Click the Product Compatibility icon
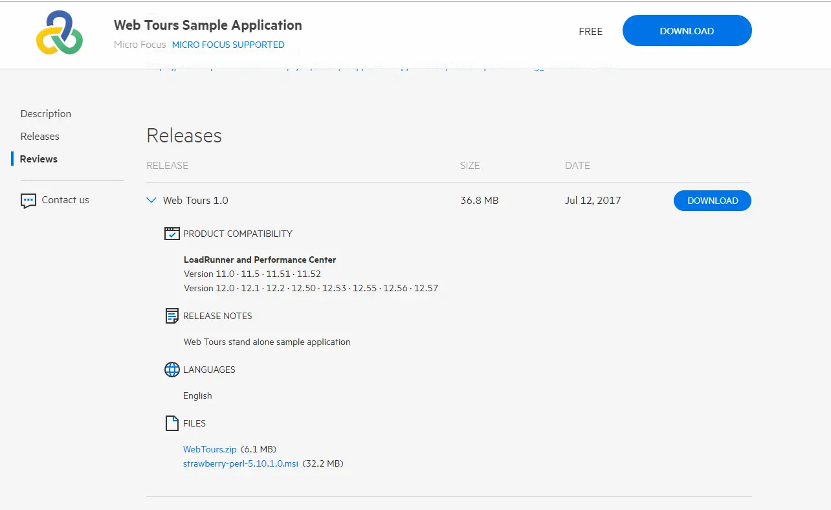831x510 pixels. [x=172, y=234]
